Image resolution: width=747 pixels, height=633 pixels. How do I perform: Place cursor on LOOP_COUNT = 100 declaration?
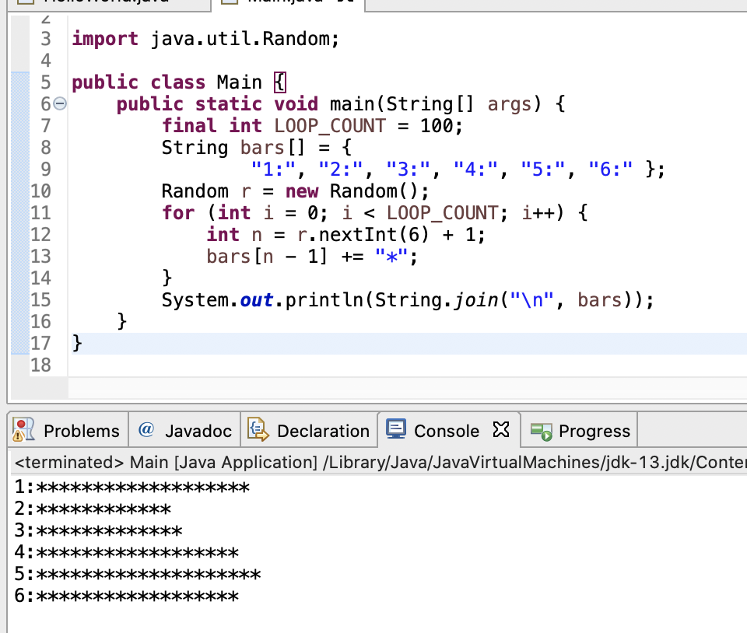pyautogui.click(x=312, y=126)
